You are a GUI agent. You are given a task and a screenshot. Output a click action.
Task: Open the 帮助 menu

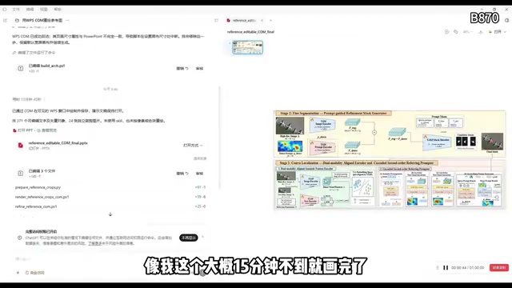[x=58, y=10]
